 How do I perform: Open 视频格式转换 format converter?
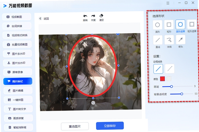[17, 35]
